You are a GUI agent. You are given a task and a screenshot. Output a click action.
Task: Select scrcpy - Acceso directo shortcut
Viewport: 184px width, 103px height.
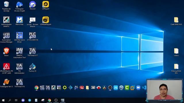pos(32,22)
